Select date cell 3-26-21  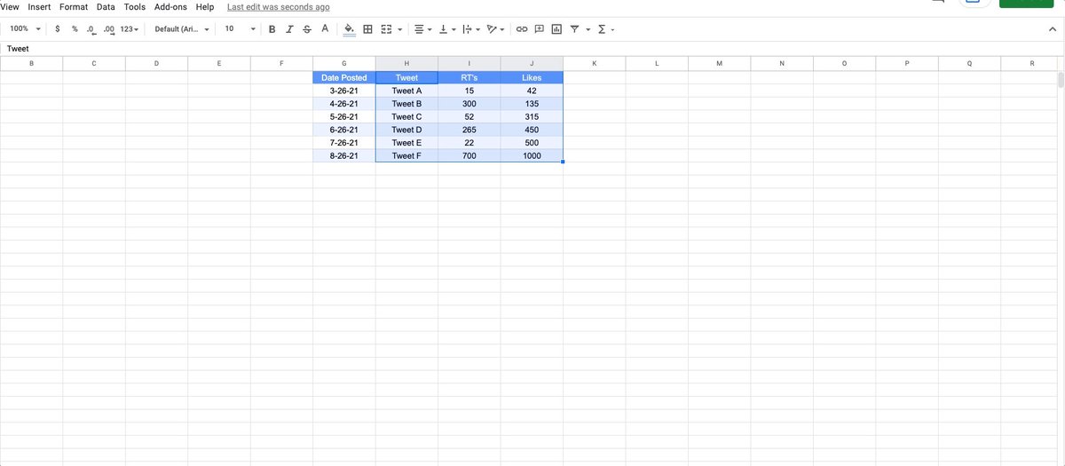(x=344, y=91)
